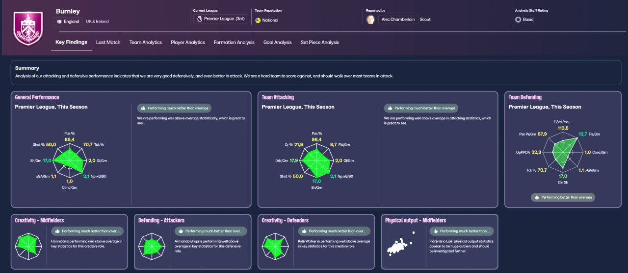Screen dimensions: 628x273
Task: Open the Team Defending panel title
Action: click(525, 97)
